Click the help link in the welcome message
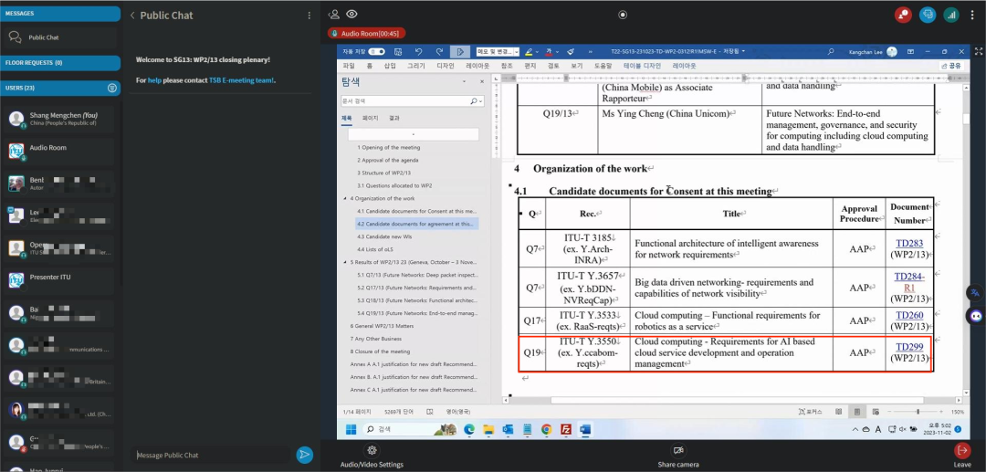The image size is (986, 472). pos(154,80)
